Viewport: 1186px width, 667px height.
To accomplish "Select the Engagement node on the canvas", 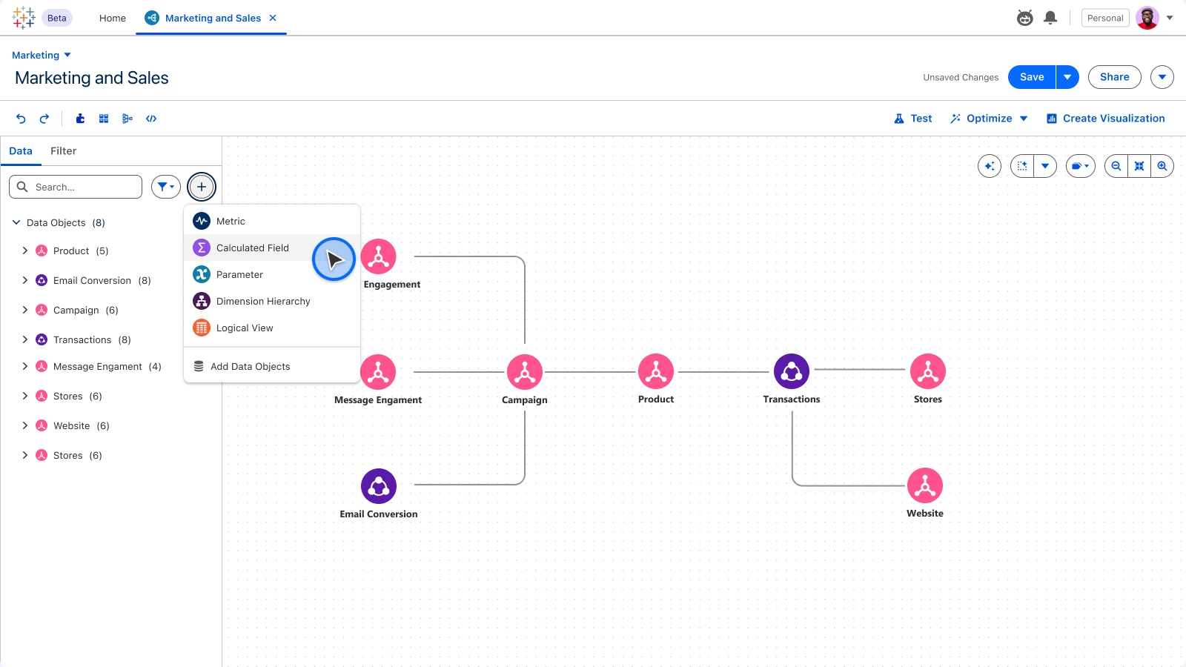I will [x=379, y=256].
